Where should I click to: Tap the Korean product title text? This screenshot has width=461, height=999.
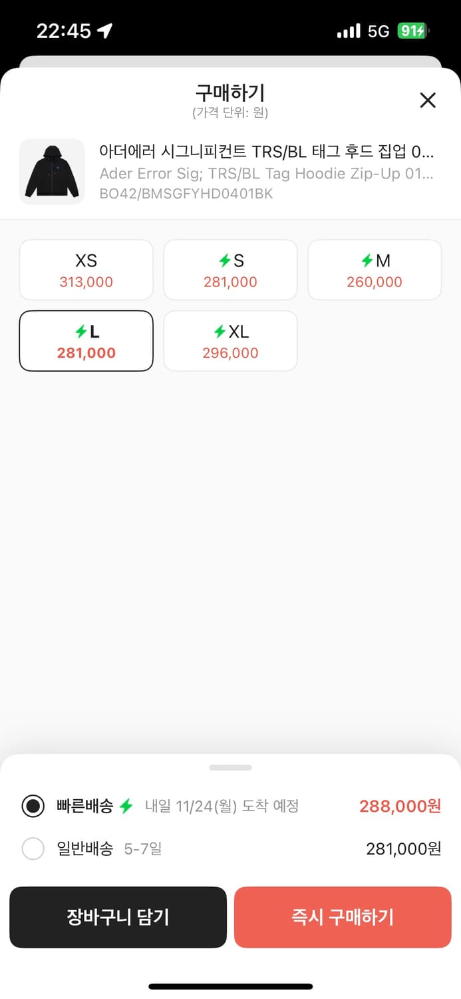coord(266,152)
